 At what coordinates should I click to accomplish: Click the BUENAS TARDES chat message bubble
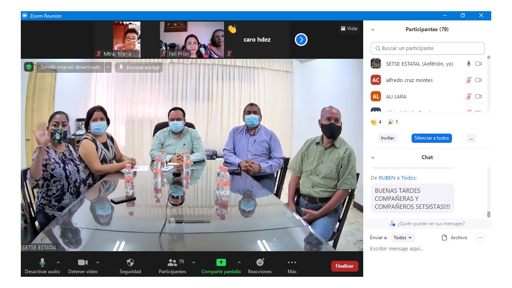point(412,198)
